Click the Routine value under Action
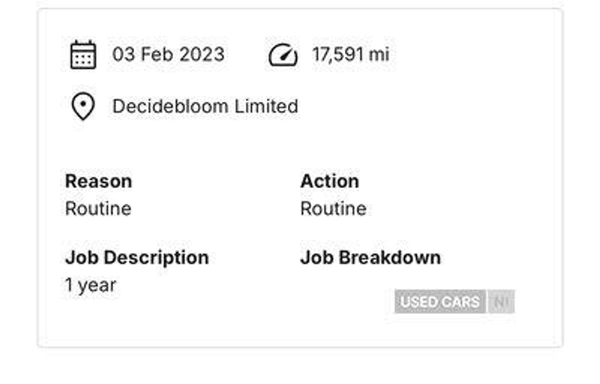This screenshot has height=384, width=600. coord(333,208)
